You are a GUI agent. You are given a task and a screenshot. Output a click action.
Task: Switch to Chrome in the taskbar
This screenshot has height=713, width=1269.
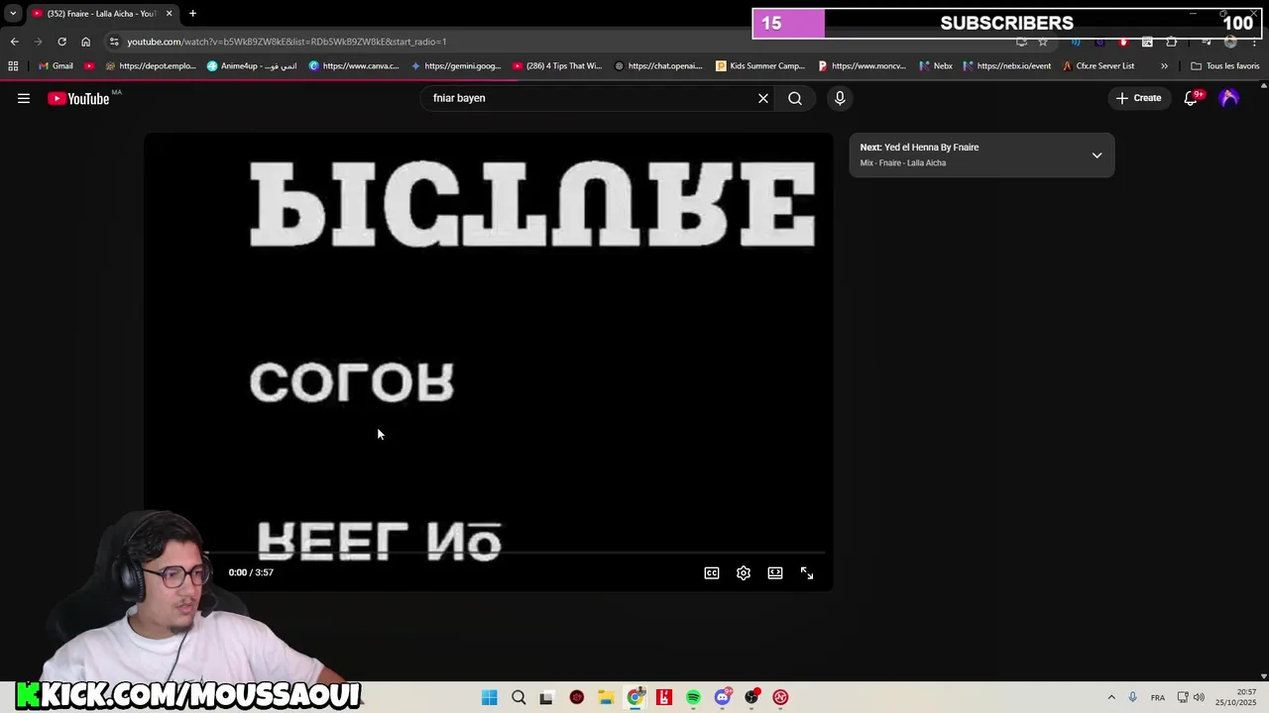tap(634, 697)
